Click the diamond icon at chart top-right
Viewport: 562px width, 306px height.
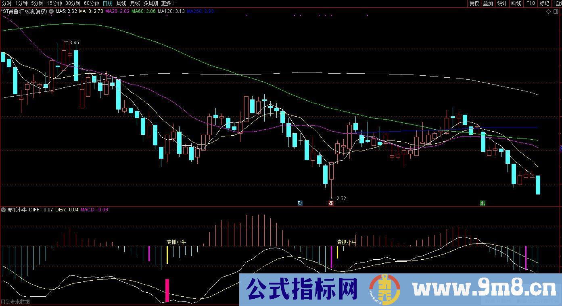pyautogui.click(x=548, y=11)
